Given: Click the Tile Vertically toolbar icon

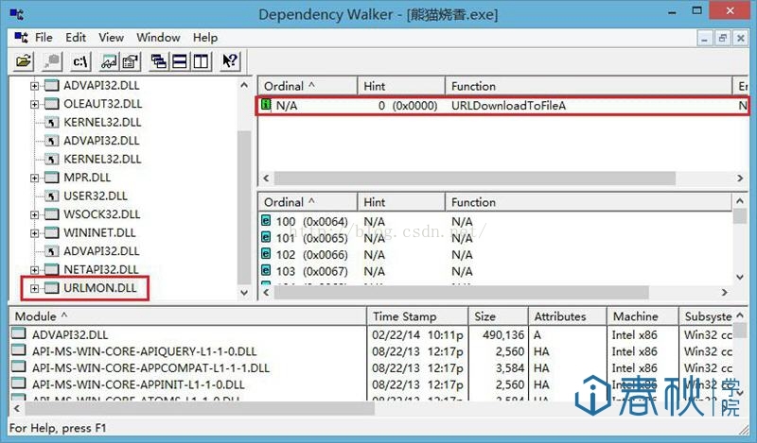Looking at the screenshot, I should coord(201,61).
